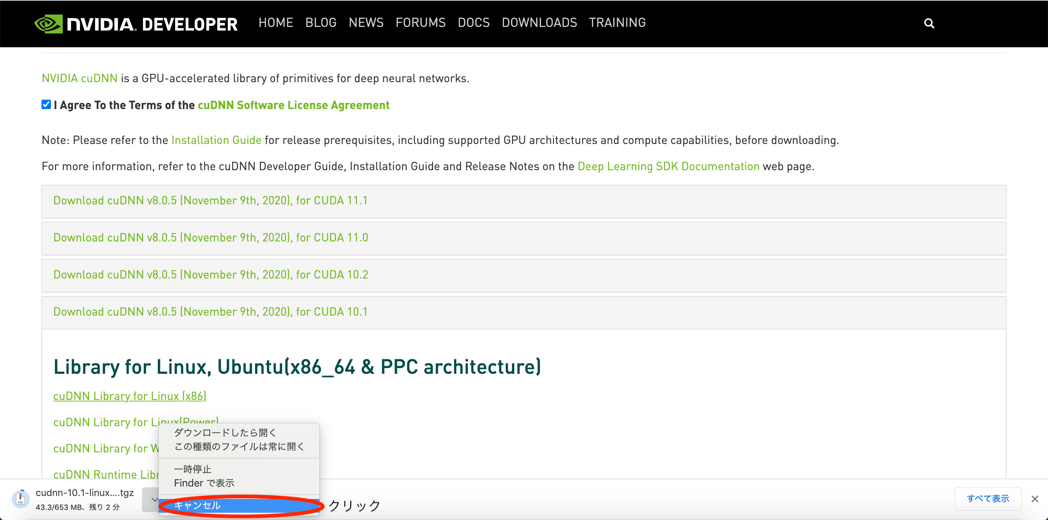Viewport: 1048px width, 520px height.
Task: Open the site search magnifier icon
Action: [x=929, y=24]
